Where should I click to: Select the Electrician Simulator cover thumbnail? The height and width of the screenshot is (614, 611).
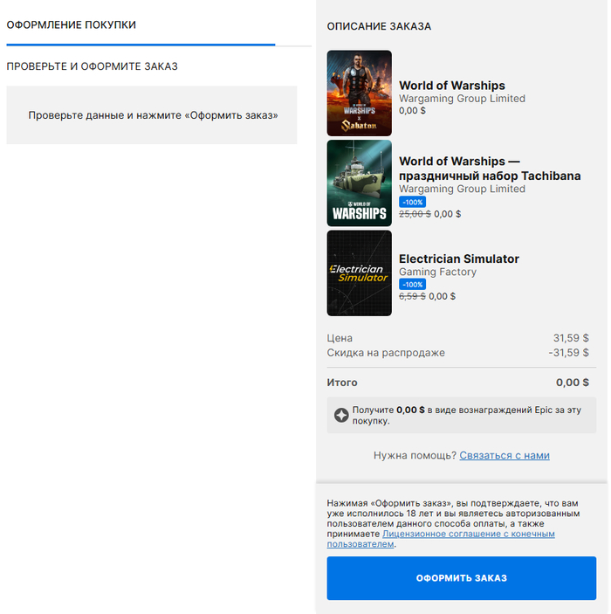(x=359, y=273)
